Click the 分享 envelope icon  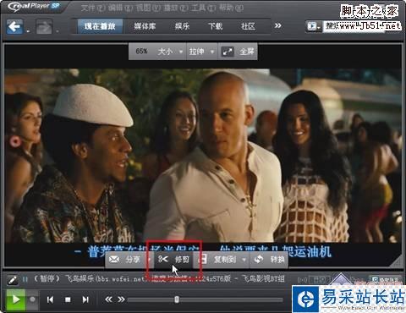[114, 259]
